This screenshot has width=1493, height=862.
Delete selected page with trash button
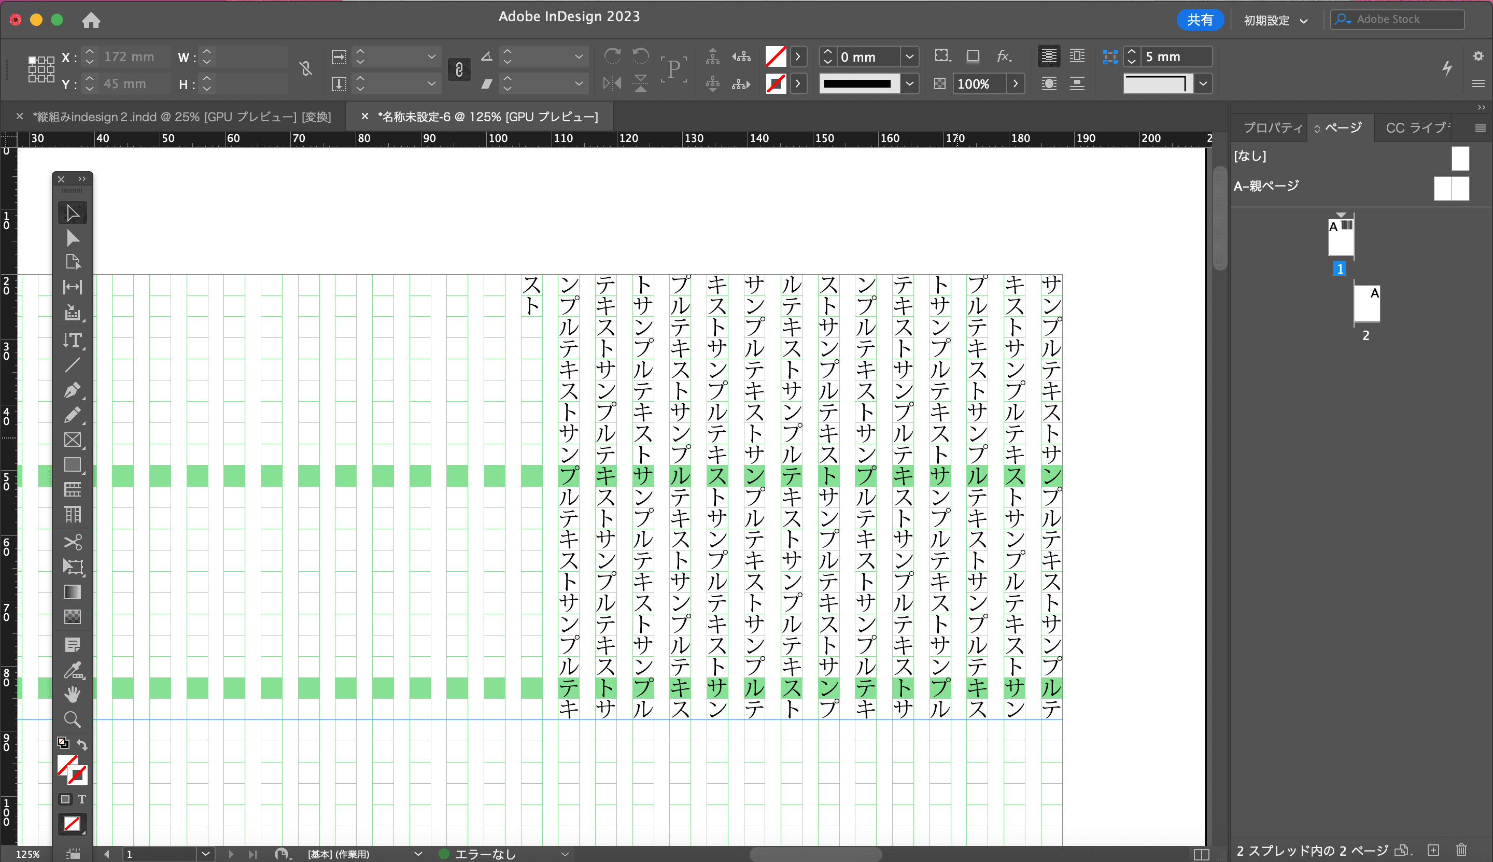click(x=1461, y=850)
